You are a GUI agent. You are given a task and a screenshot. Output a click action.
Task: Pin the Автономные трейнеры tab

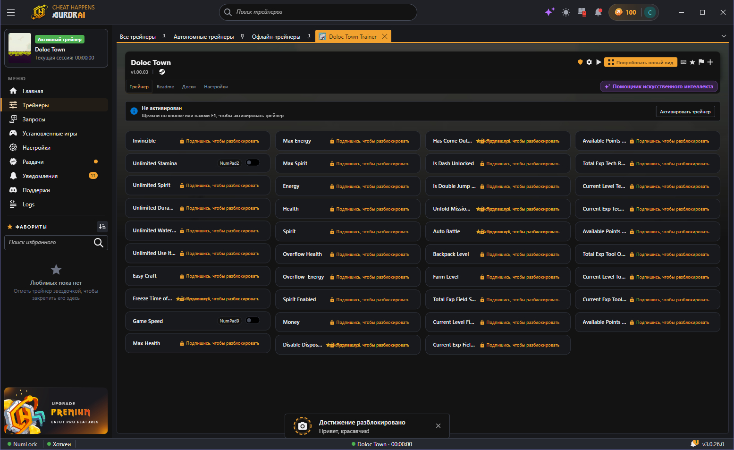[x=242, y=36]
